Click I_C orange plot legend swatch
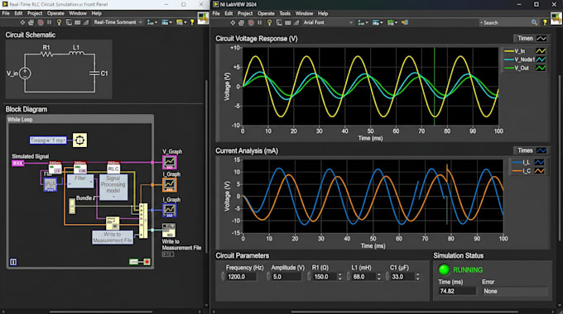 540,171
